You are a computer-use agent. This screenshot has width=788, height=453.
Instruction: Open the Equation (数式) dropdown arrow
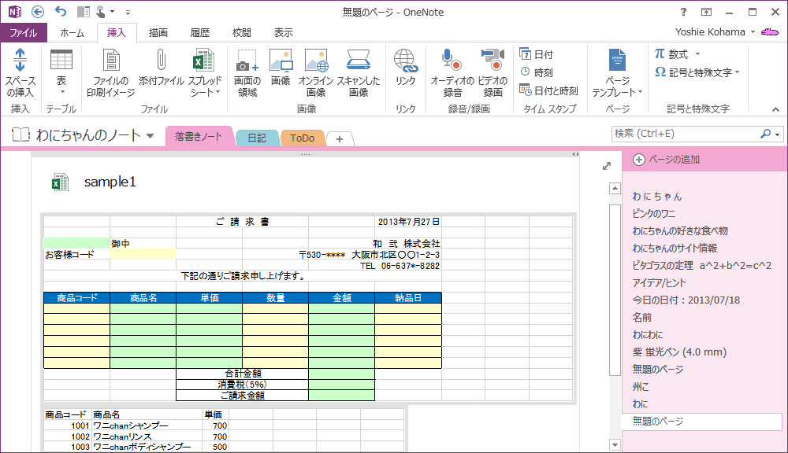(x=697, y=53)
